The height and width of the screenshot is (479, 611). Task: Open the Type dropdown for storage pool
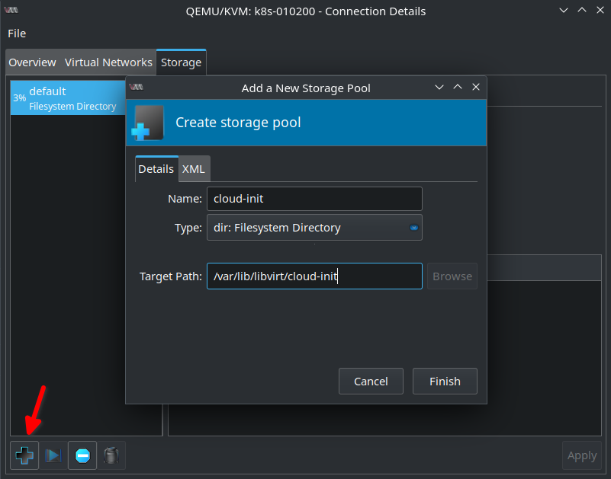tap(314, 227)
